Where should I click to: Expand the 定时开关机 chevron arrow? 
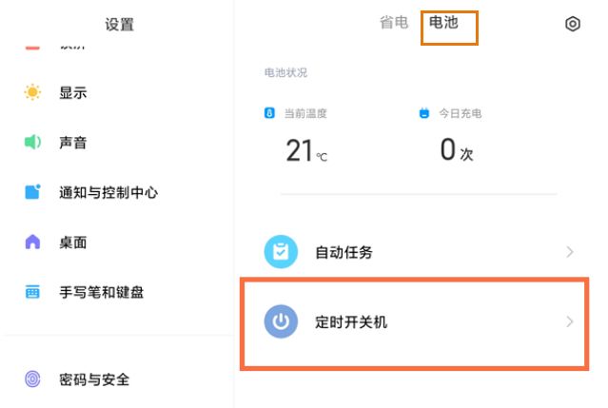click(570, 322)
